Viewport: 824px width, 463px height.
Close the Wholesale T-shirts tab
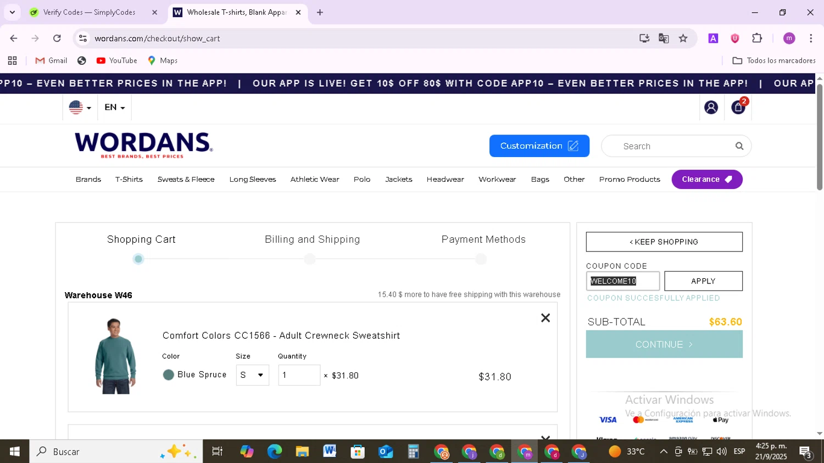coord(298,12)
